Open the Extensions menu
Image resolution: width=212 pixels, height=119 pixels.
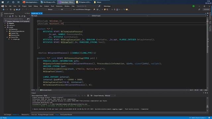59,6
